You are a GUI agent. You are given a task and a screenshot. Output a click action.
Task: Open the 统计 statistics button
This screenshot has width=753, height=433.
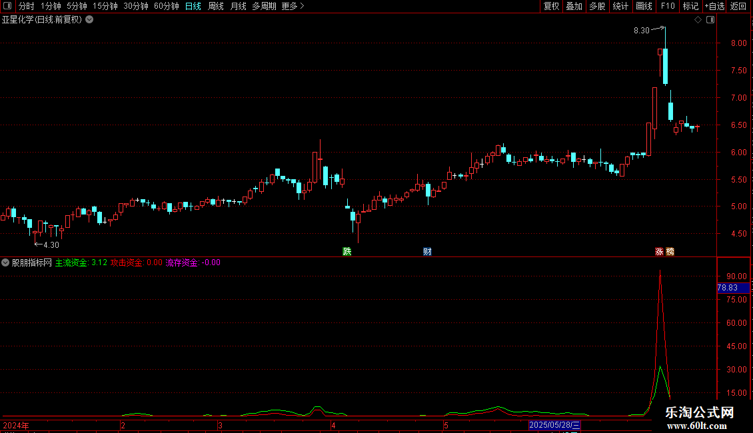[x=620, y=6]
